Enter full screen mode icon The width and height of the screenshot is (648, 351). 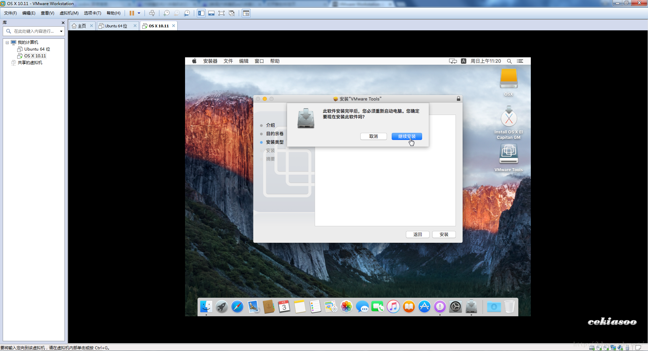(x=222, y=13)
